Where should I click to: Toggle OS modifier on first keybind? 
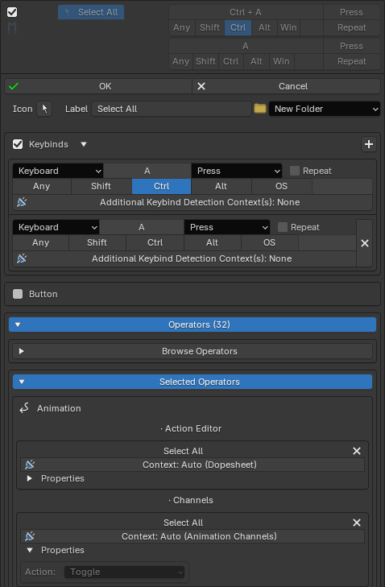[282, 187]
